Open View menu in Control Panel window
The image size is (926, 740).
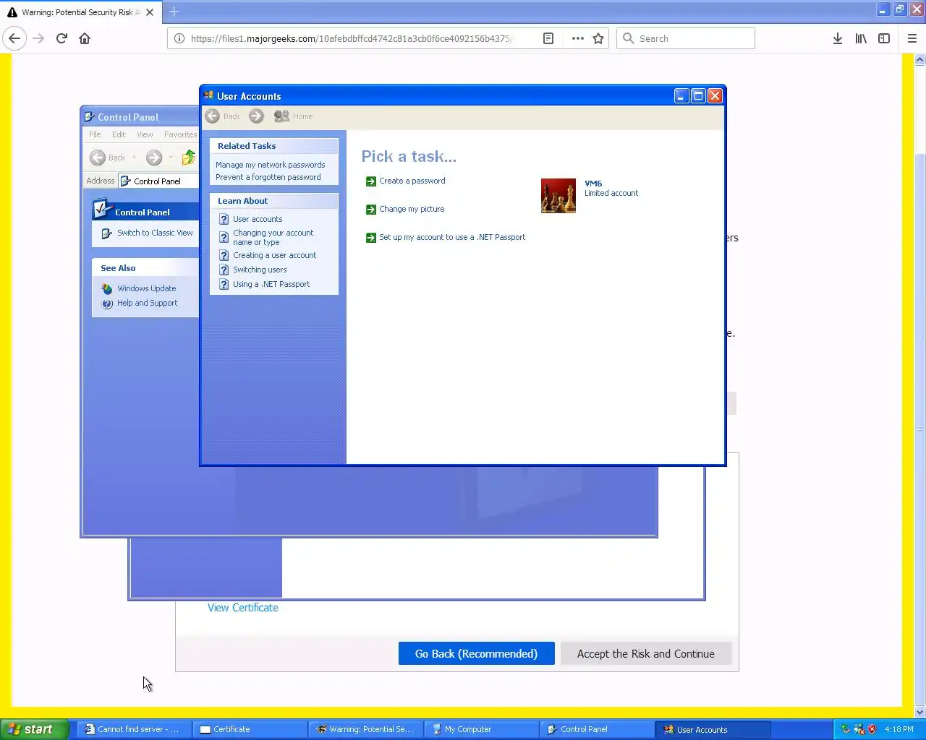coord(145,134)
